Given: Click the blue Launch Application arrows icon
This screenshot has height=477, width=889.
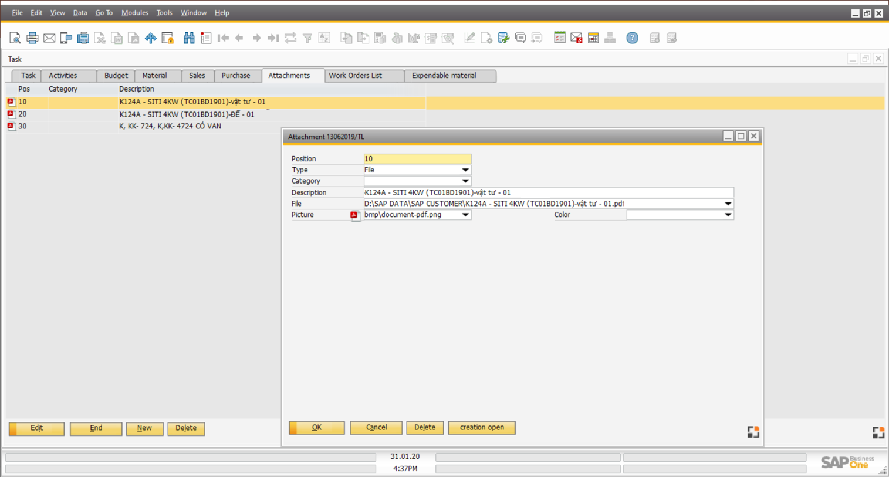Looking at the screenshot, I should [151, 38].
